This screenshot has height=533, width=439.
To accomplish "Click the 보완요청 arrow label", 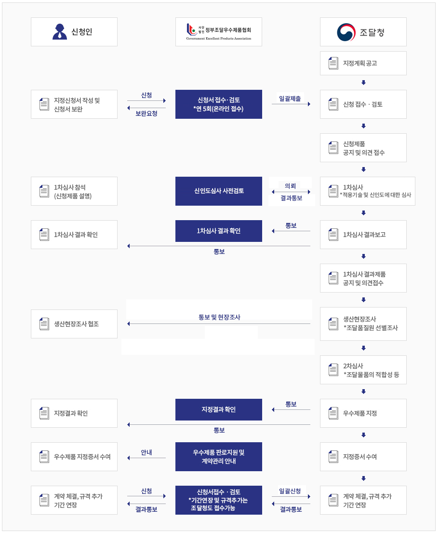I will [x=146, y=114].
